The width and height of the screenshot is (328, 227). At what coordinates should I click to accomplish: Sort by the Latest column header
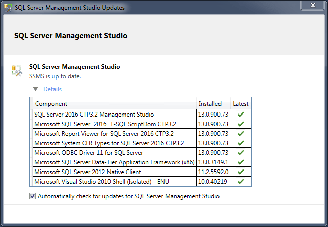pyautogui.click(x=241, y=104)
